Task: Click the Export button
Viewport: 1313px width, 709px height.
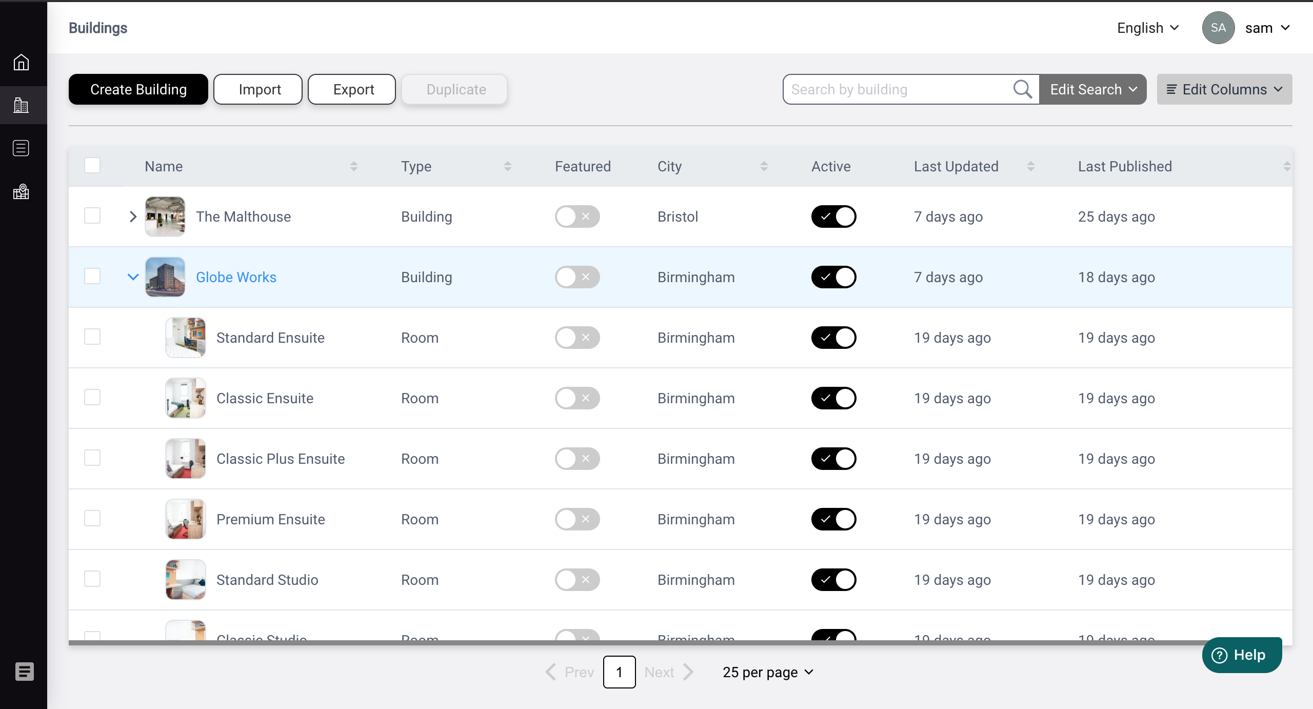Action: (x=352, y=89)
